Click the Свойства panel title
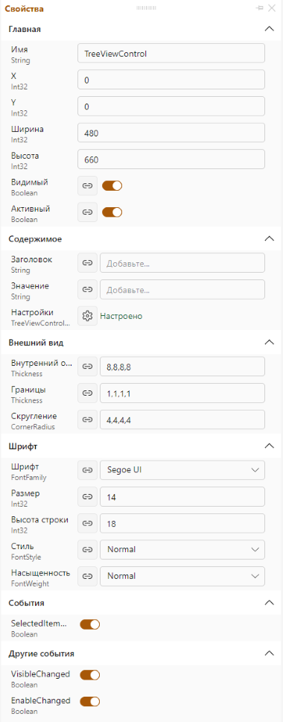Image resolution: width=283 pixels, height=722 pixels. [25, 9]
